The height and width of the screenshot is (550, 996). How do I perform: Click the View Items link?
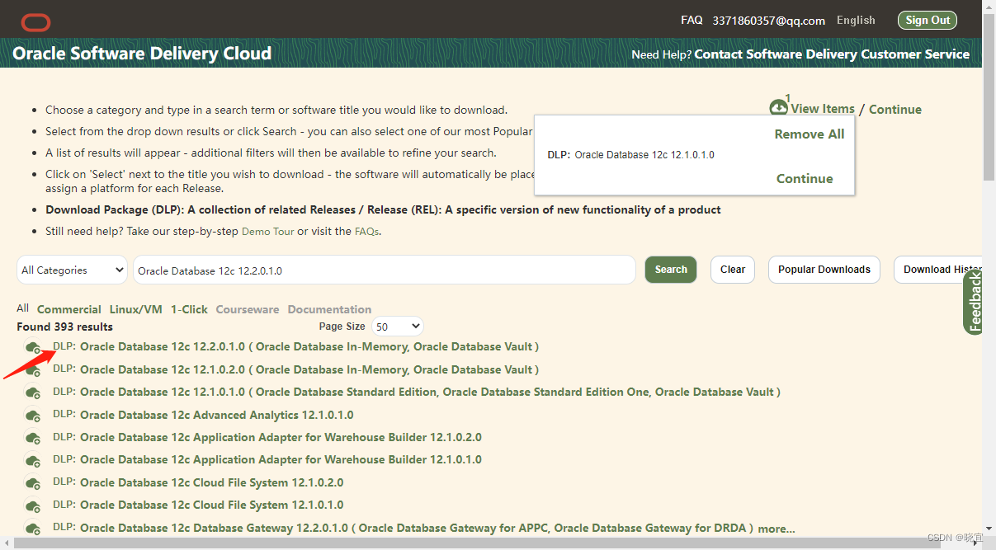click(823, 109)
